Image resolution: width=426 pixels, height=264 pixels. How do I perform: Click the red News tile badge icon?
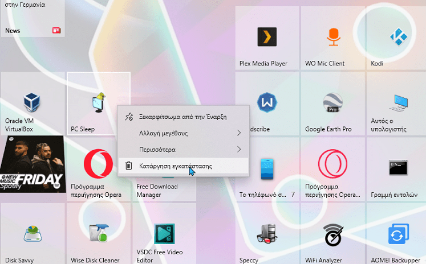point(56,30)
